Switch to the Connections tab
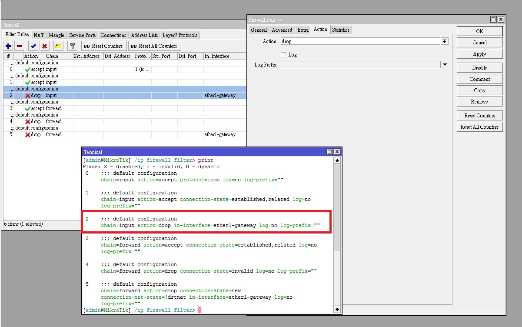Image resolution: width=522 pixels, height=327 pixels. 113,35
